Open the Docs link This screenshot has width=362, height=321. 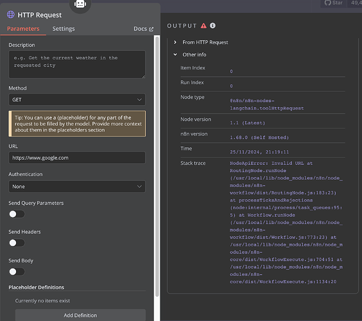point(140,29)
